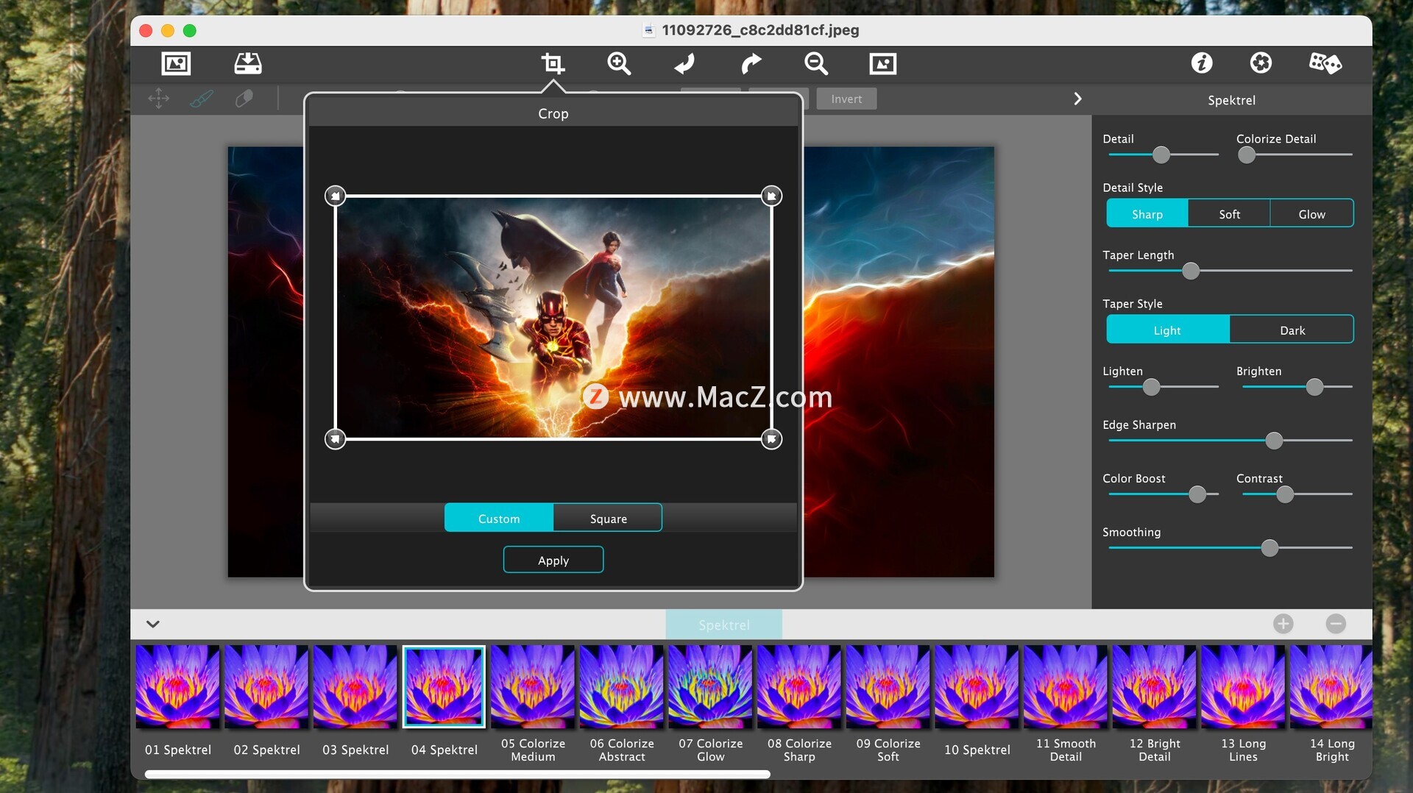Select Sharp detail style
The width and height of the screenshot is (1413, 793).
coord(1147,213)
